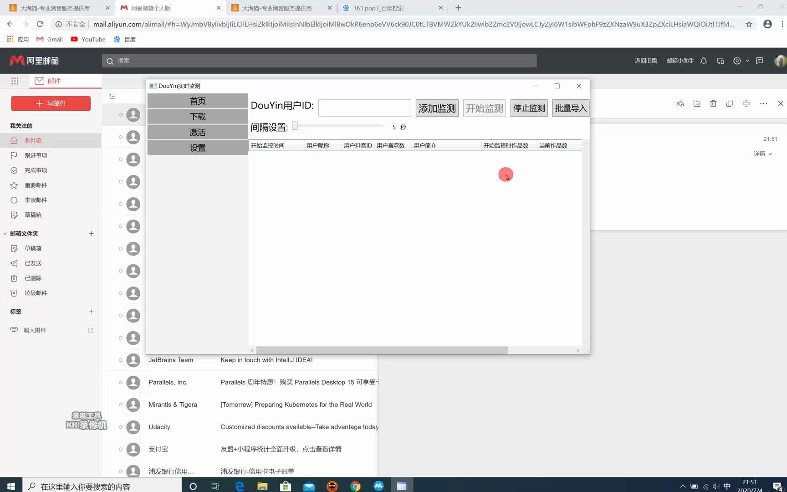Click the 写邮件 compose button
Screen dimensions: 787x492
pos(51,103)
